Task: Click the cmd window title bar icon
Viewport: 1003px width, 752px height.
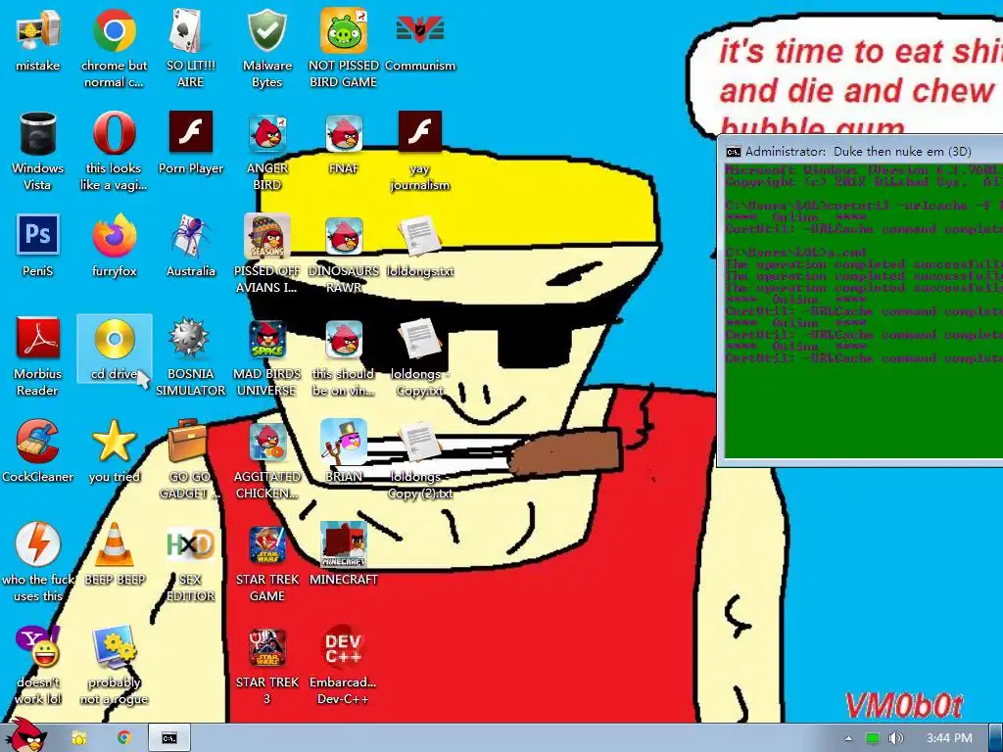Action: (733, 152)
